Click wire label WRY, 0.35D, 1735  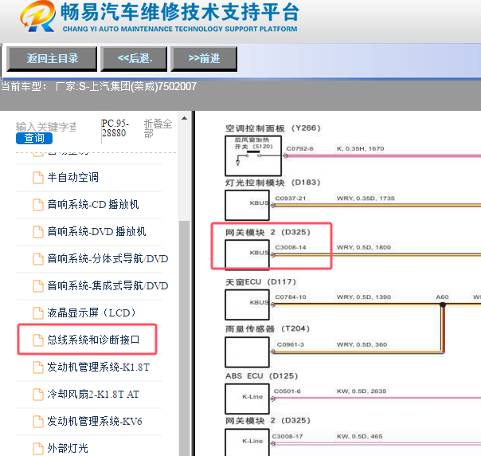366,199
